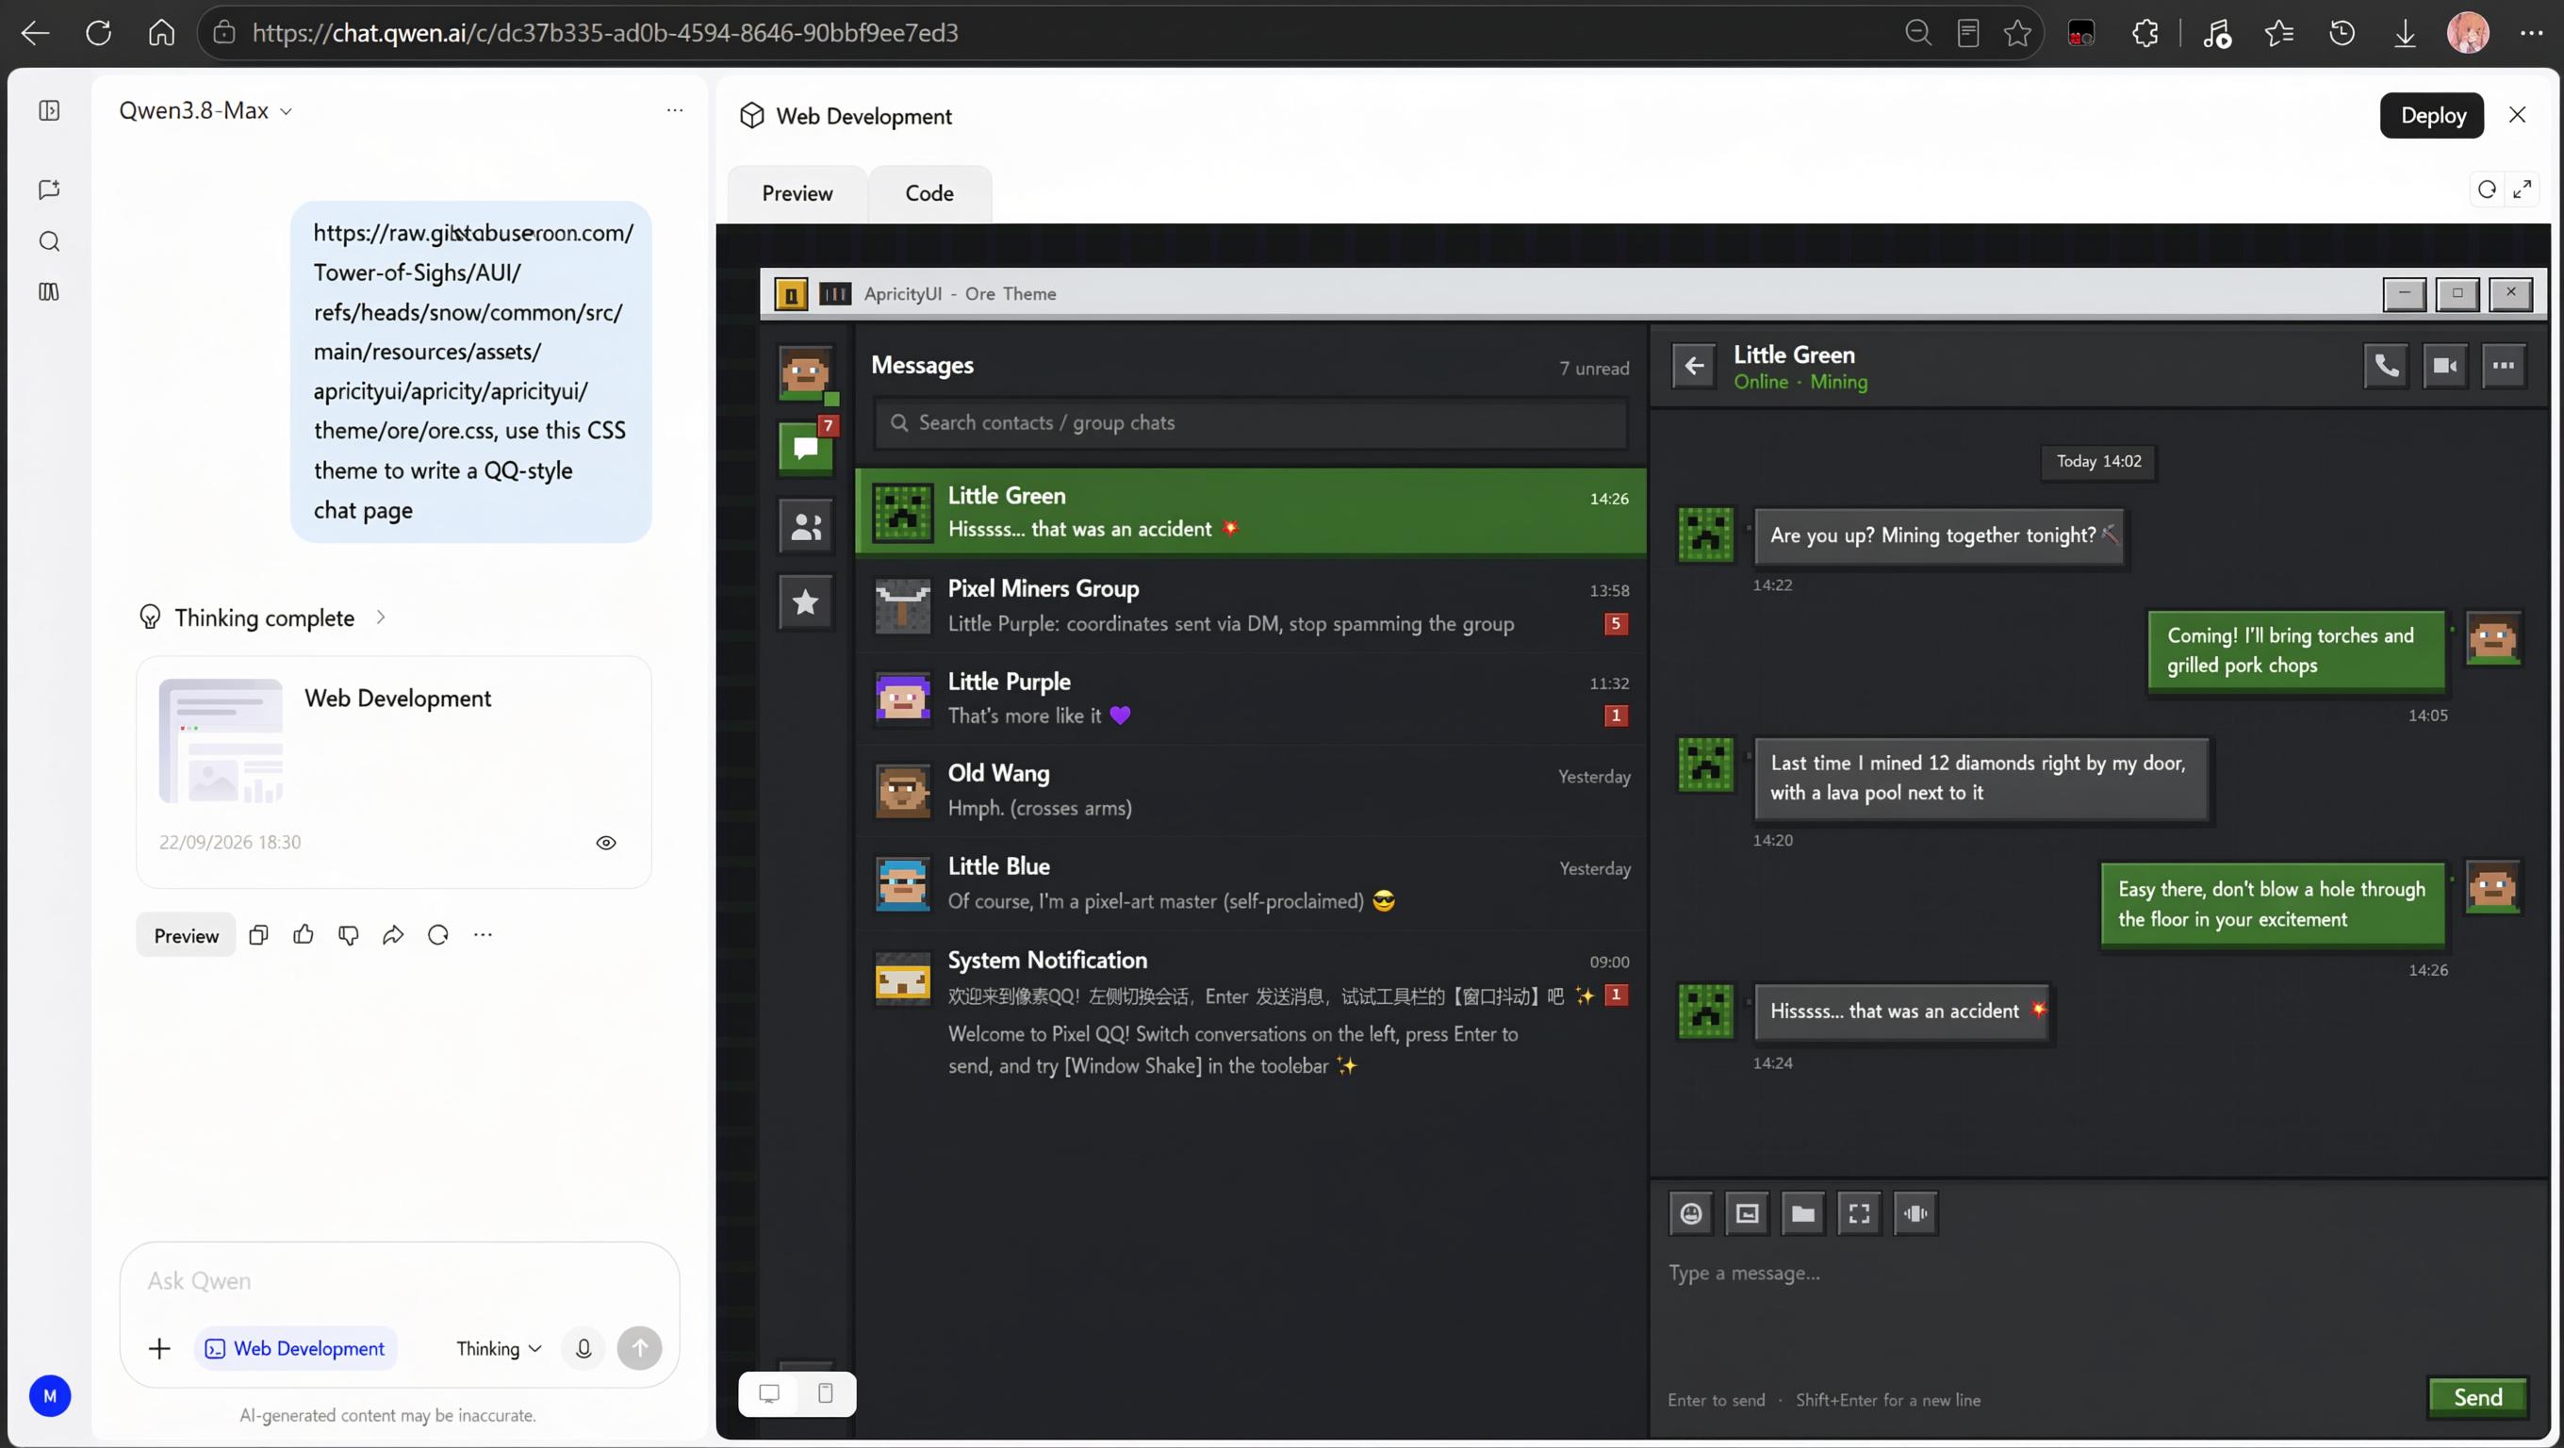Start a new chat in Qwen sidebar
Viewport: 2564px width, 1448px height.
pyautogui.click(x=49, y=189)
